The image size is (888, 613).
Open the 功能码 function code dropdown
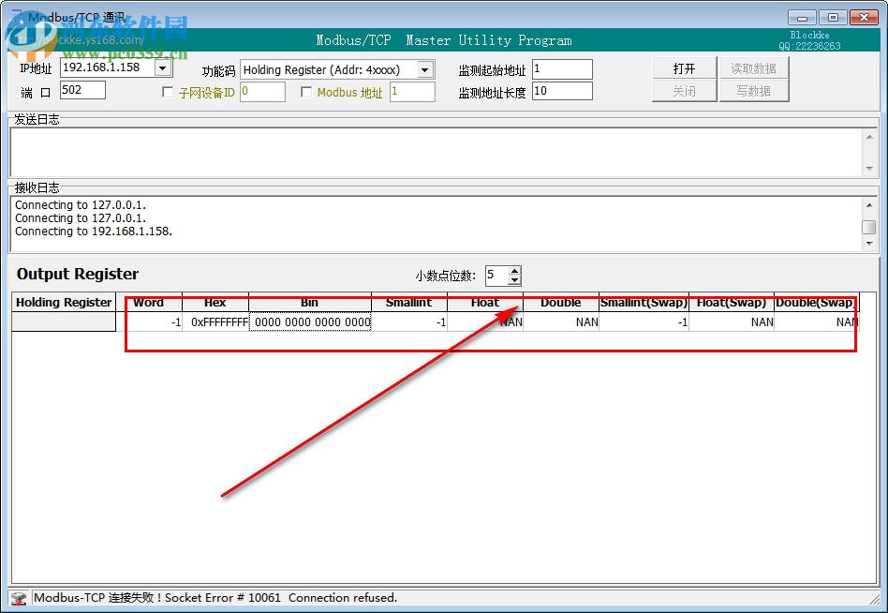(424, 68)
